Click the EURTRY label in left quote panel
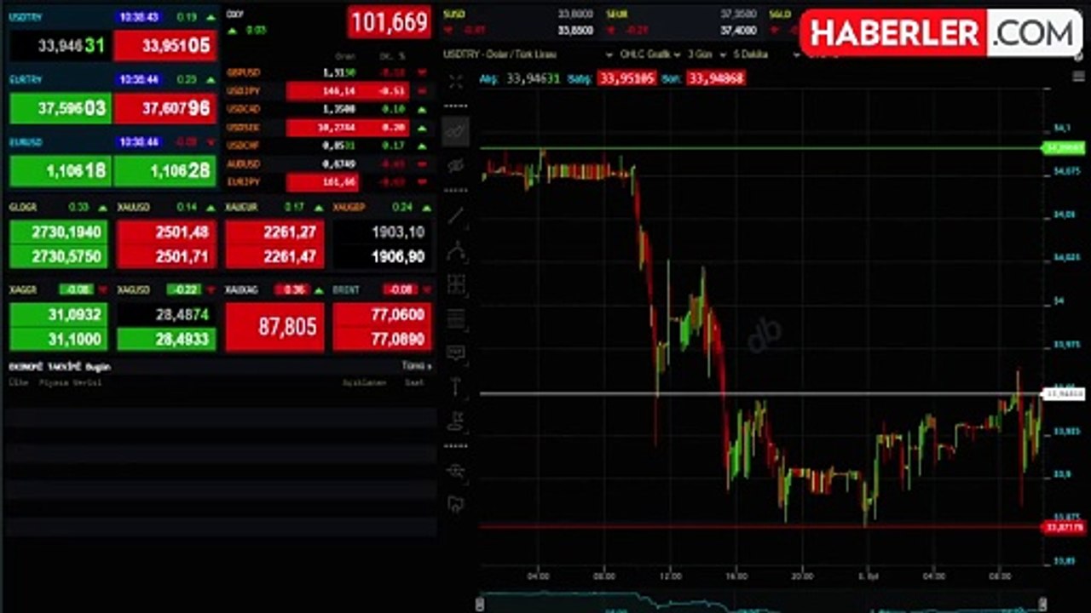The image size is (1091, 613). 26,79
